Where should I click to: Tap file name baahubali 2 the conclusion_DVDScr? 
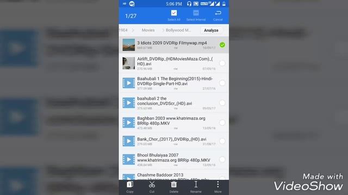(x=164, y=101)
